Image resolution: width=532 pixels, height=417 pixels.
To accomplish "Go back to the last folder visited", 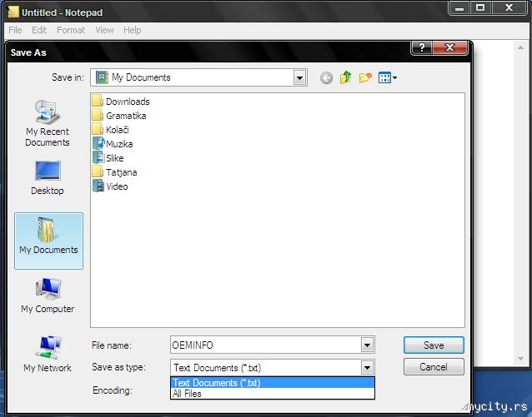I will [x=326, y=78].
